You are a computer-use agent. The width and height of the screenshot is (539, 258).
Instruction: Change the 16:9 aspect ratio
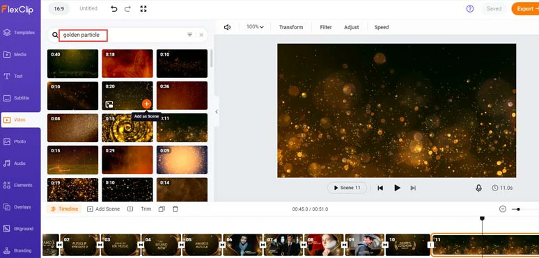58,9
